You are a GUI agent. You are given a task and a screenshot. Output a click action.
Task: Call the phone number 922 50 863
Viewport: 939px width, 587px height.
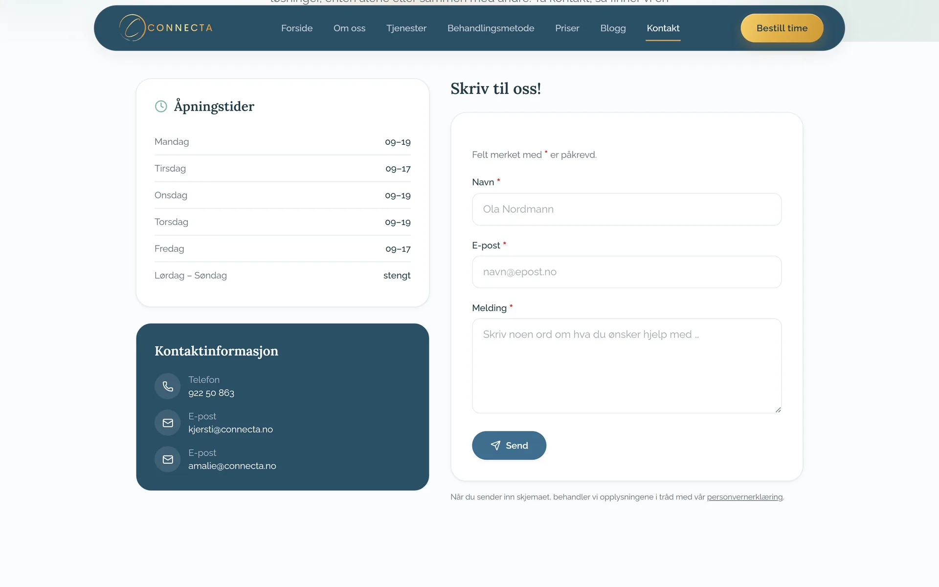(211, 393)
